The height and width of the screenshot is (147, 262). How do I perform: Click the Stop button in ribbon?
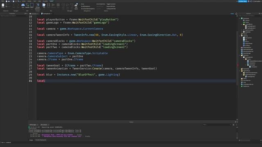coord(58,5)
